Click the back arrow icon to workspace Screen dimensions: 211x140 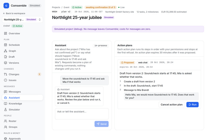pyautogui.click(x=4, y=13)
